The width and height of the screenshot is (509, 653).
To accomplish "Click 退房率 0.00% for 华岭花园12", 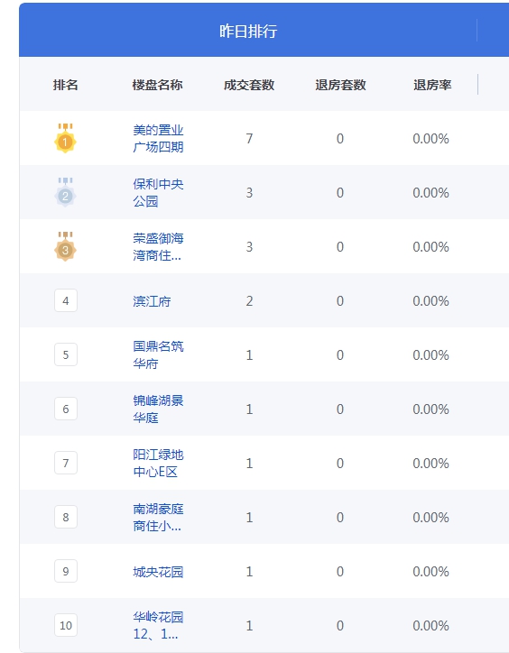I will (x=431, y=626).
